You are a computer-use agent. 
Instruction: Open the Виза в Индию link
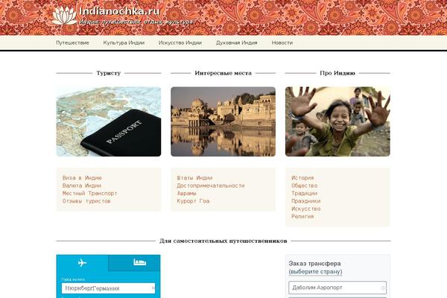pyautogui.click(x=82, y=178)
